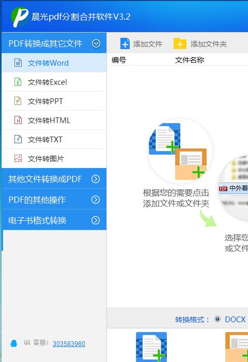
Task: Click the HTML file icon in sidebar
Action: click(x=18, y=120)
